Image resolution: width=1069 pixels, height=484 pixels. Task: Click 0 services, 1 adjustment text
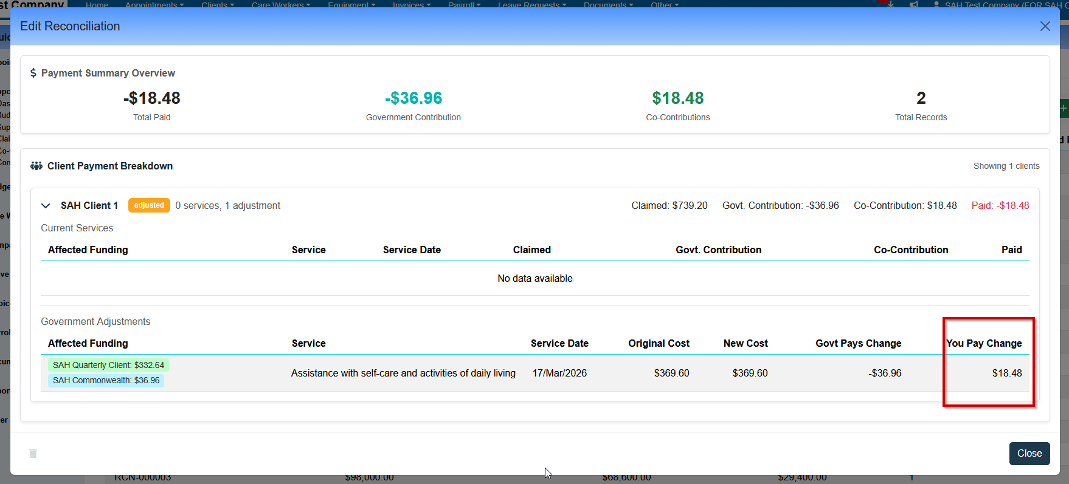click(228, 205)
